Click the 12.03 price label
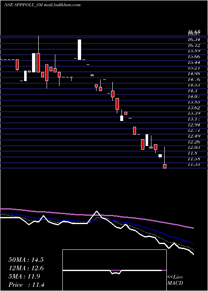 pyautogui.click(x=194, y=147)
